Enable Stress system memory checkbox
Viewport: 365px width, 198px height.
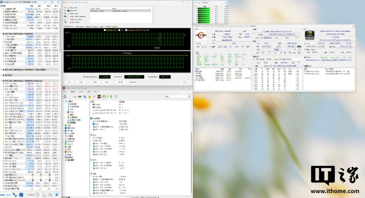(69, 16)
